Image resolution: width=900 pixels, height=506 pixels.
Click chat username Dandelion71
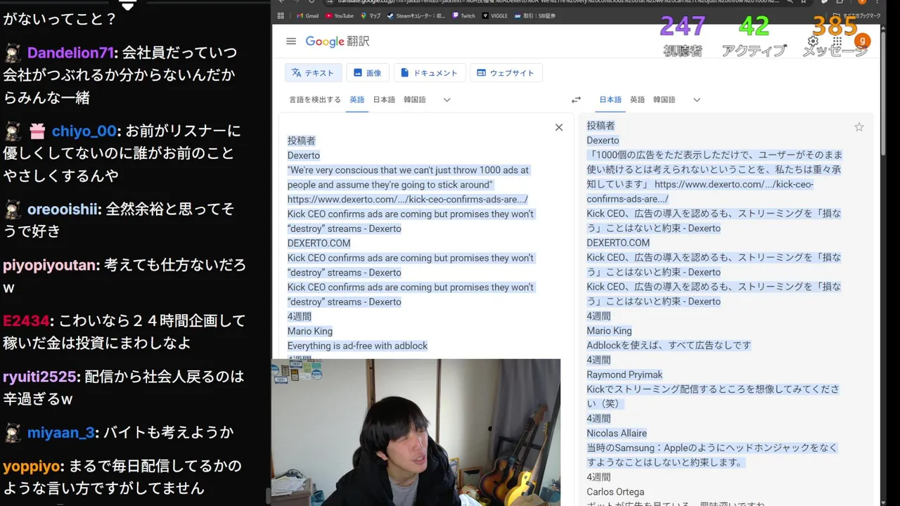[x=71, y=53]
